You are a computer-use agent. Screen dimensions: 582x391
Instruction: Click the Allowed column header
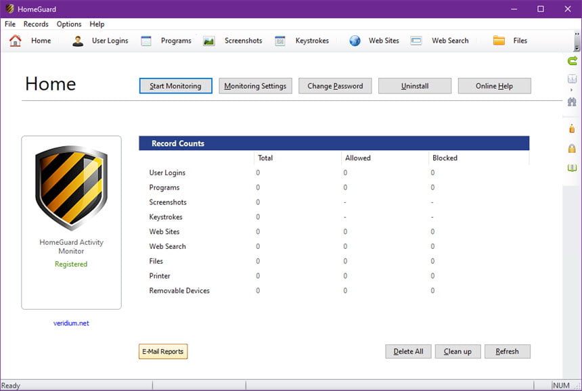pos(358,158)
